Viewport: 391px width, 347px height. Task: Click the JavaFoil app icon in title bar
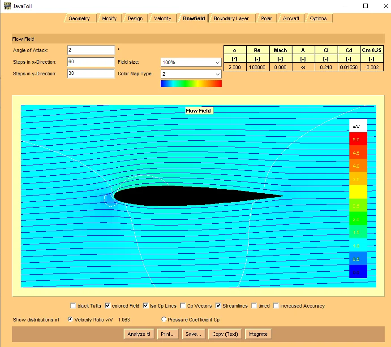click(8, 6)
